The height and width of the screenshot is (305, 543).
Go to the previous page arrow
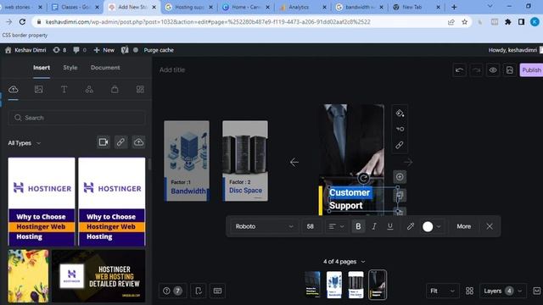tap(294, 162)
